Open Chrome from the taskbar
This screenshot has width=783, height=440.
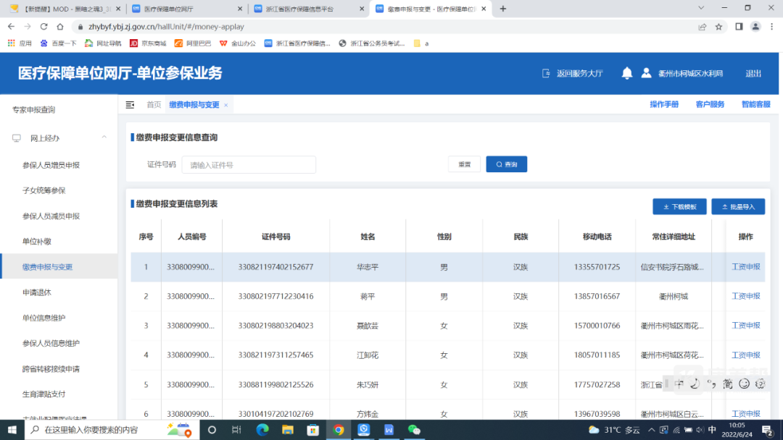pos(338,430)
